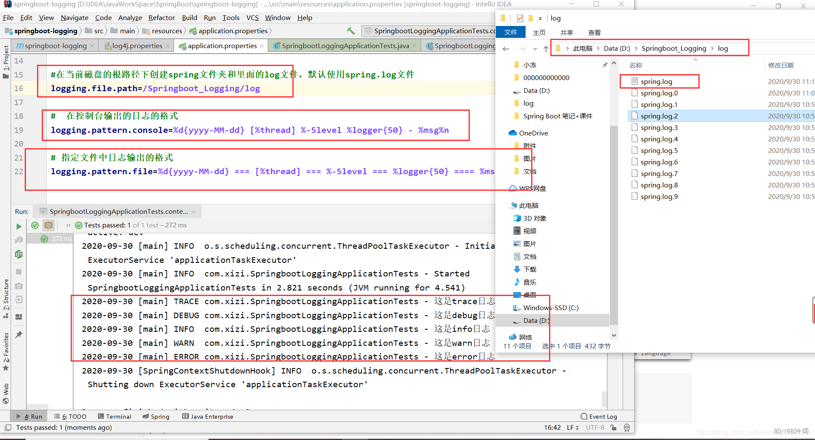Click Explorer Back arrow

click(x=506, y=49)
